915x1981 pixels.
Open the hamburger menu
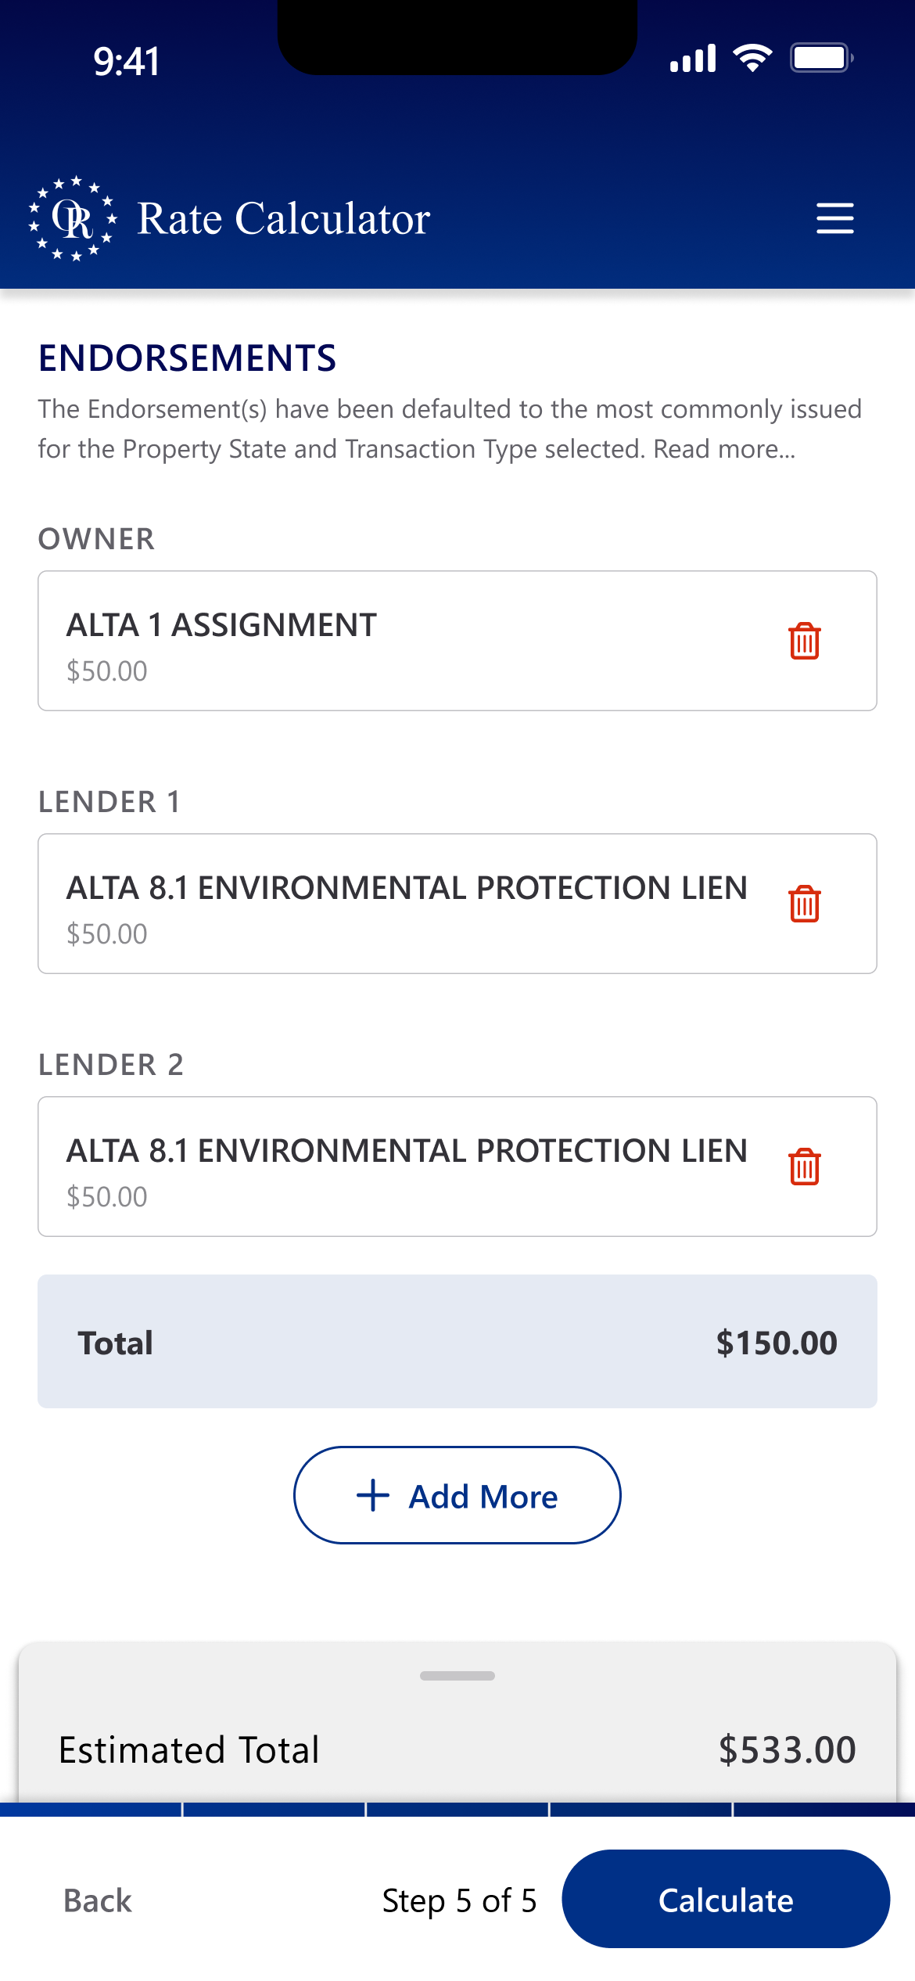[x=834, y=218]
